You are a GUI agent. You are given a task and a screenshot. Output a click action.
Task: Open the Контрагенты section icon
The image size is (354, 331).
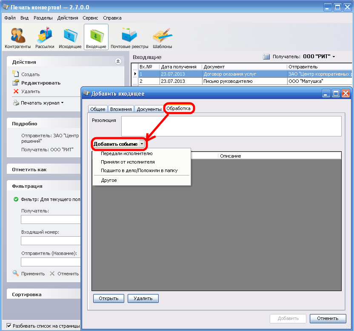tap(17, 37)
